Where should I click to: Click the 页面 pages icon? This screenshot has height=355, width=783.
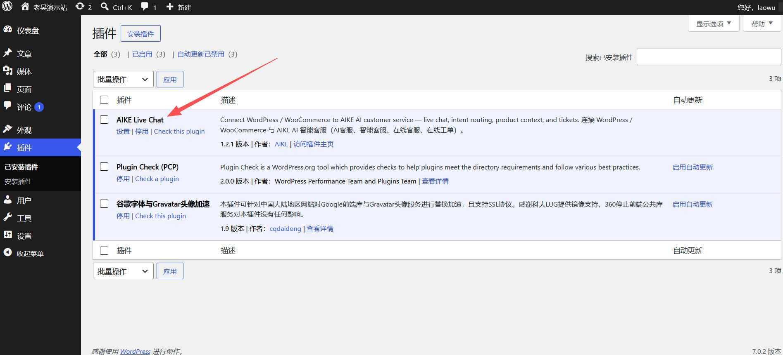[8, 88]
